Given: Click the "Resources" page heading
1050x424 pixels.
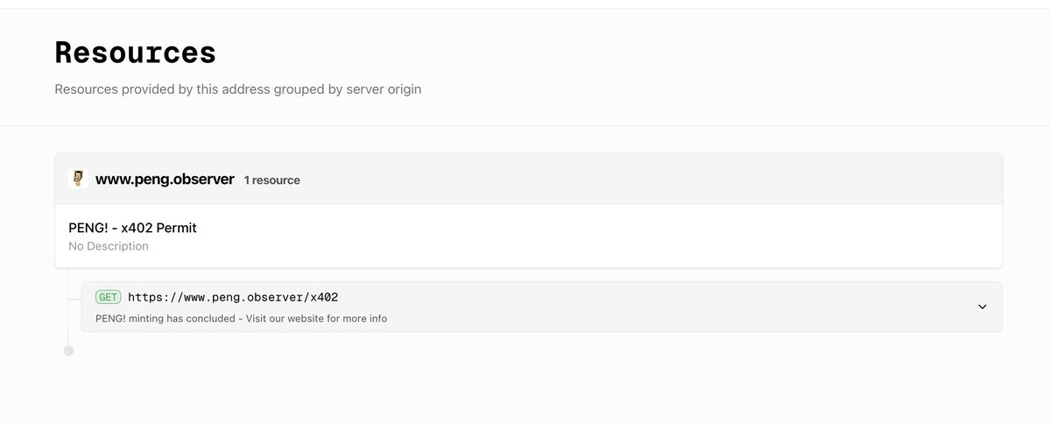Looking at the screenshot, I should (135, 53).
